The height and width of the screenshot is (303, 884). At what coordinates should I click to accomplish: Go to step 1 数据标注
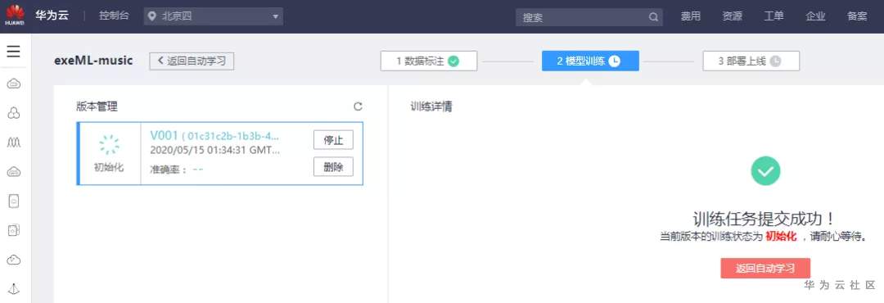(x=428, y=61)
